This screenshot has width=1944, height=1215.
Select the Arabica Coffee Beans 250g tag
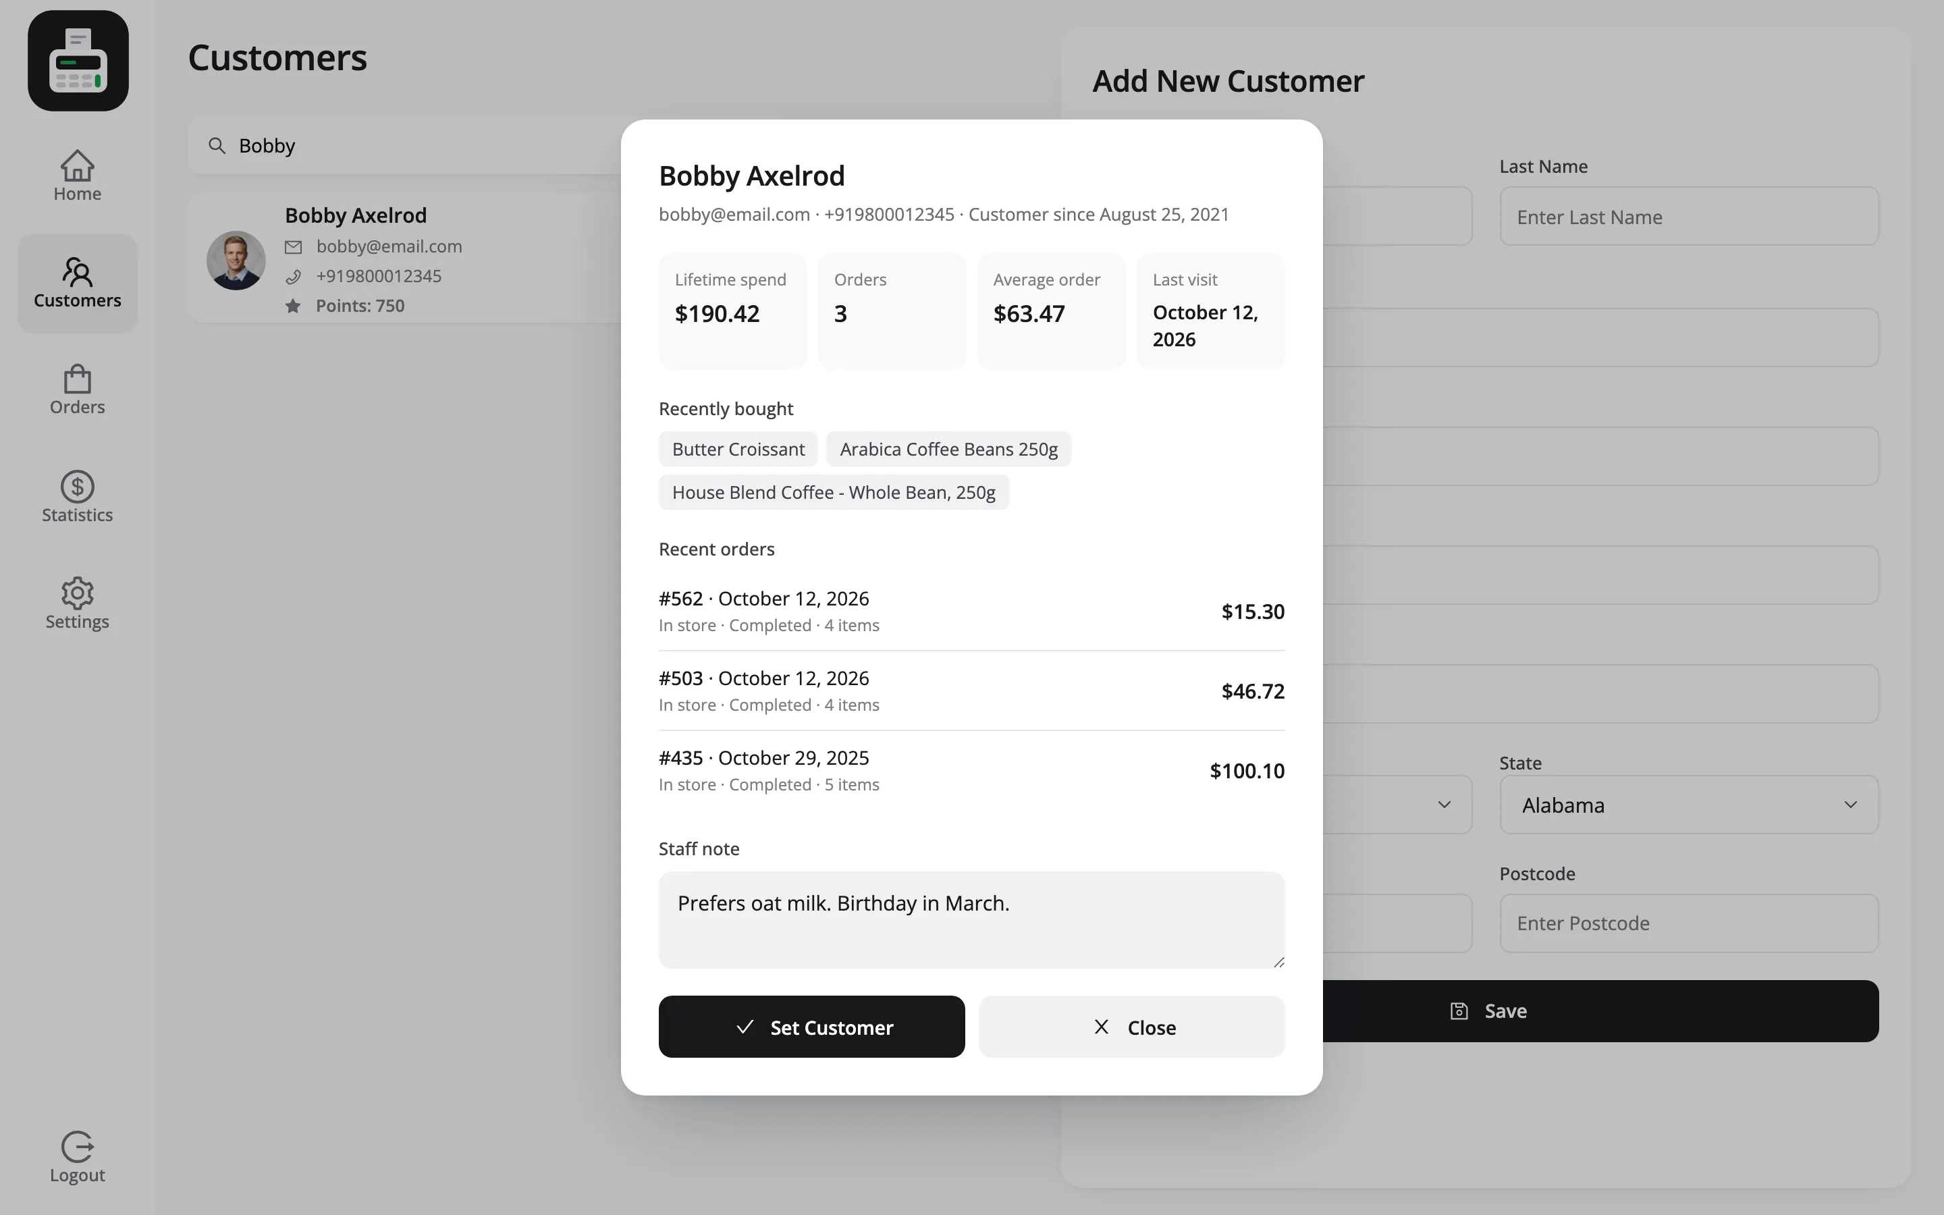[x=948, y=449]
